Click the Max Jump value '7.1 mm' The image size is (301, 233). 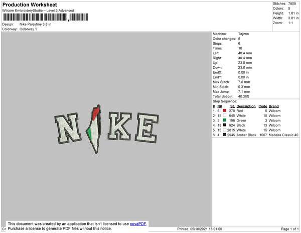tap(244, 91)
